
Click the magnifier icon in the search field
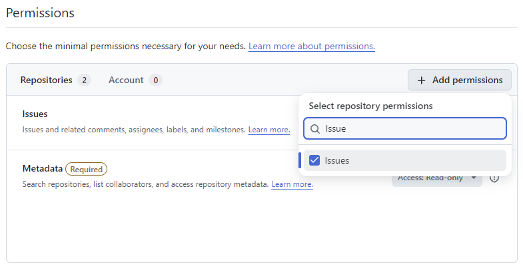315,129
